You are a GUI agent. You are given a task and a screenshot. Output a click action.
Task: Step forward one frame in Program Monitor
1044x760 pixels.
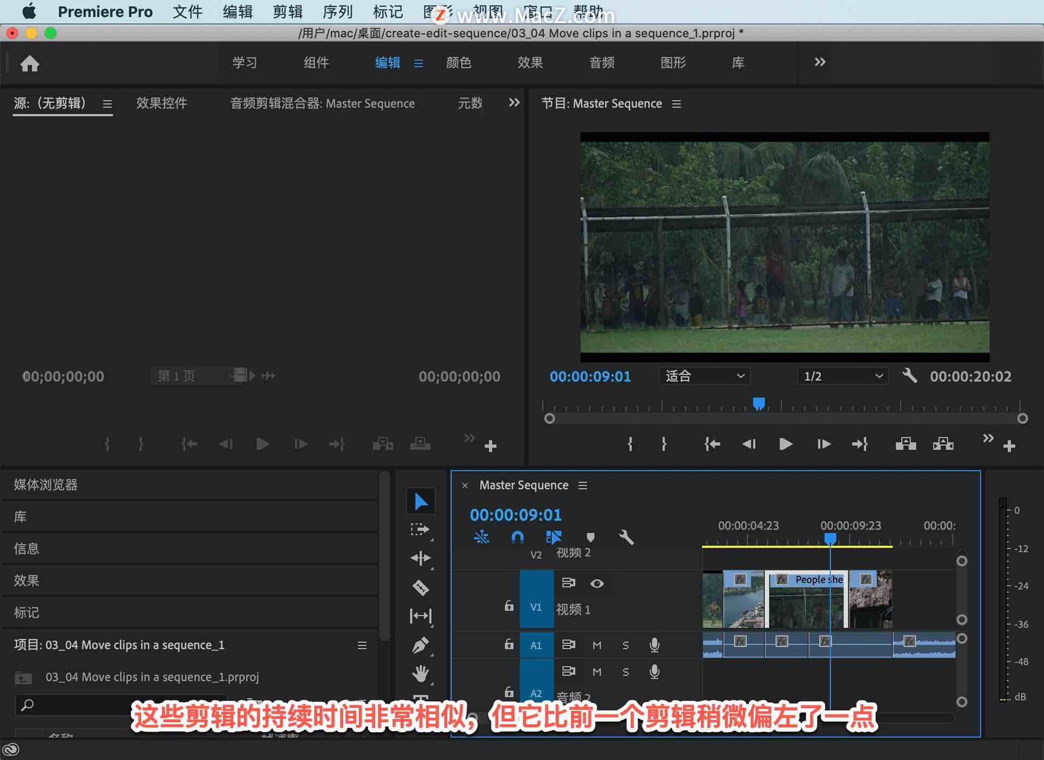[x=823, y=444]
